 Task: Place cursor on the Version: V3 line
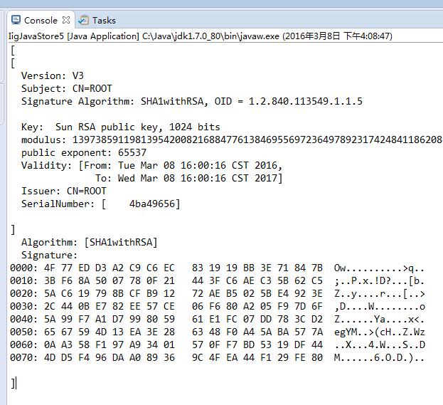[53, 75]
